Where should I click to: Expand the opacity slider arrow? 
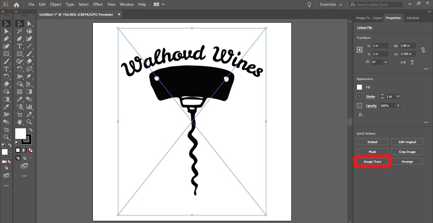click(398, 105)
